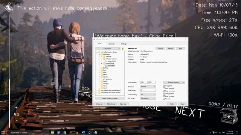Show hidden system tray icons chevron
This screenshot has width=241, height=135.
(210, 132)
